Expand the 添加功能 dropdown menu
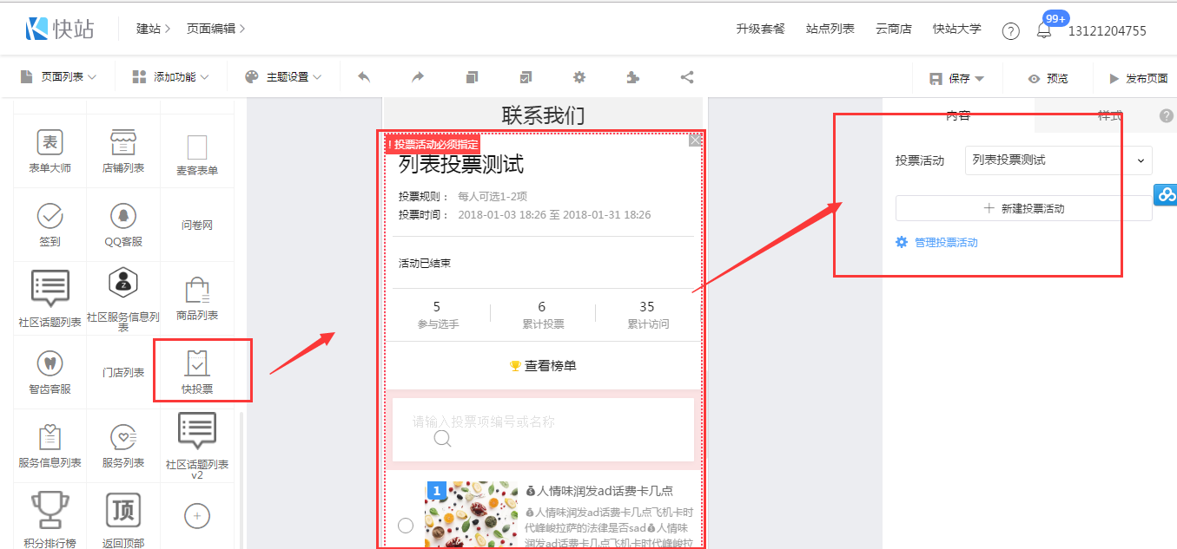1177x549 pixels. click(x=171, y=77)
